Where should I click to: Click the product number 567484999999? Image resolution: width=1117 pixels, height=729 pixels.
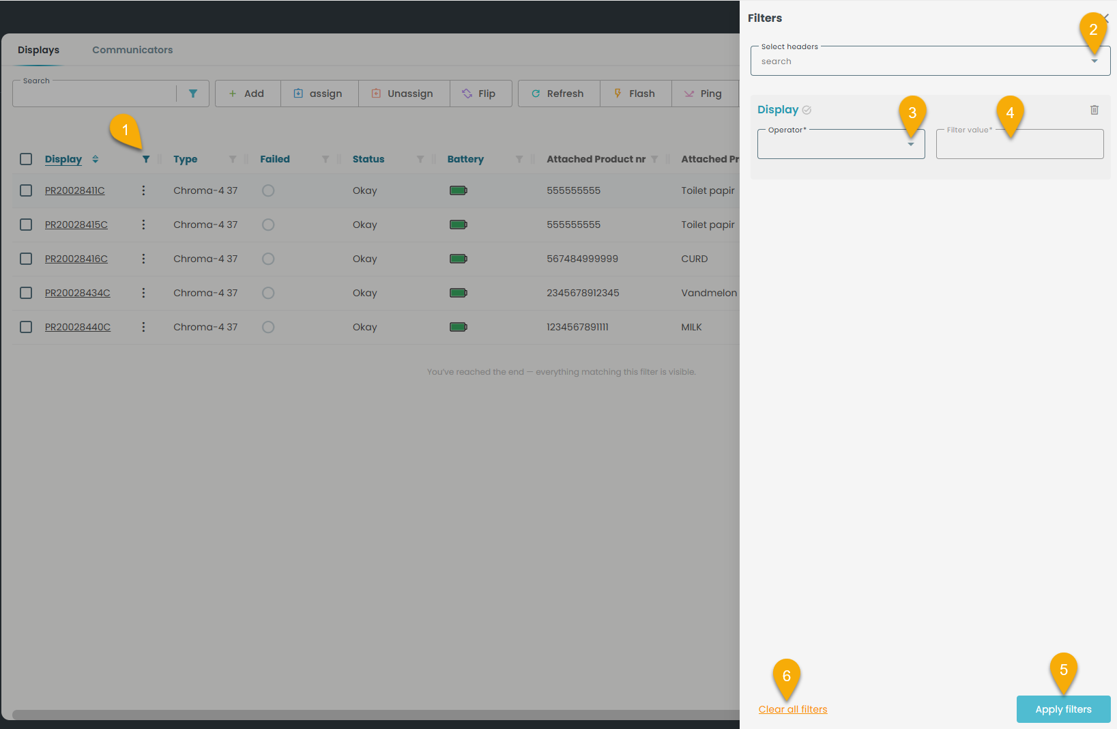(582, 259)
